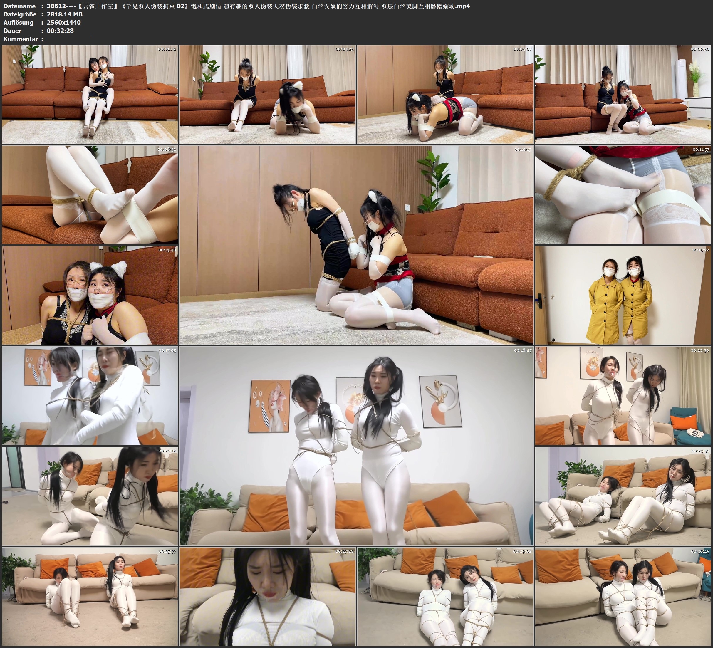
Task: Select the thumbnail timestamped 00:29:02
Action: (445, 596)
